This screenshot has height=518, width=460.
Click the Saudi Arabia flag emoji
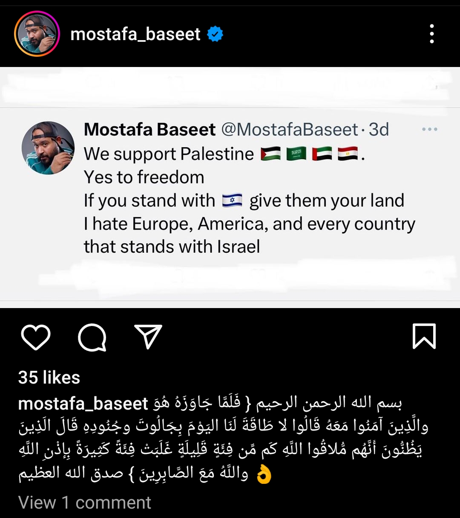tap(296, 154)
